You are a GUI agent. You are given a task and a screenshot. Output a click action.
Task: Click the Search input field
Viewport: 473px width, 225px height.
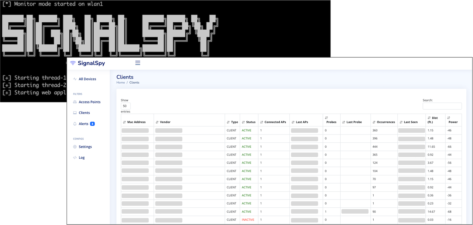[442, 106]
